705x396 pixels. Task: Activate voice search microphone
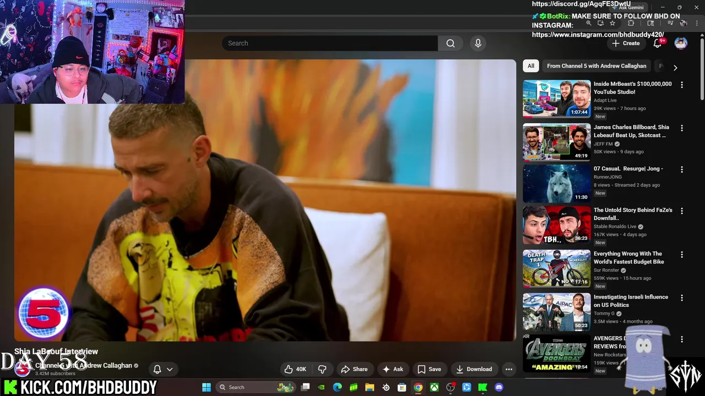point(478,43)
